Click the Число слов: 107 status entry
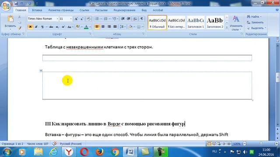Image resolution: width=280 pixels, height=157 pixels. [38, 143]
